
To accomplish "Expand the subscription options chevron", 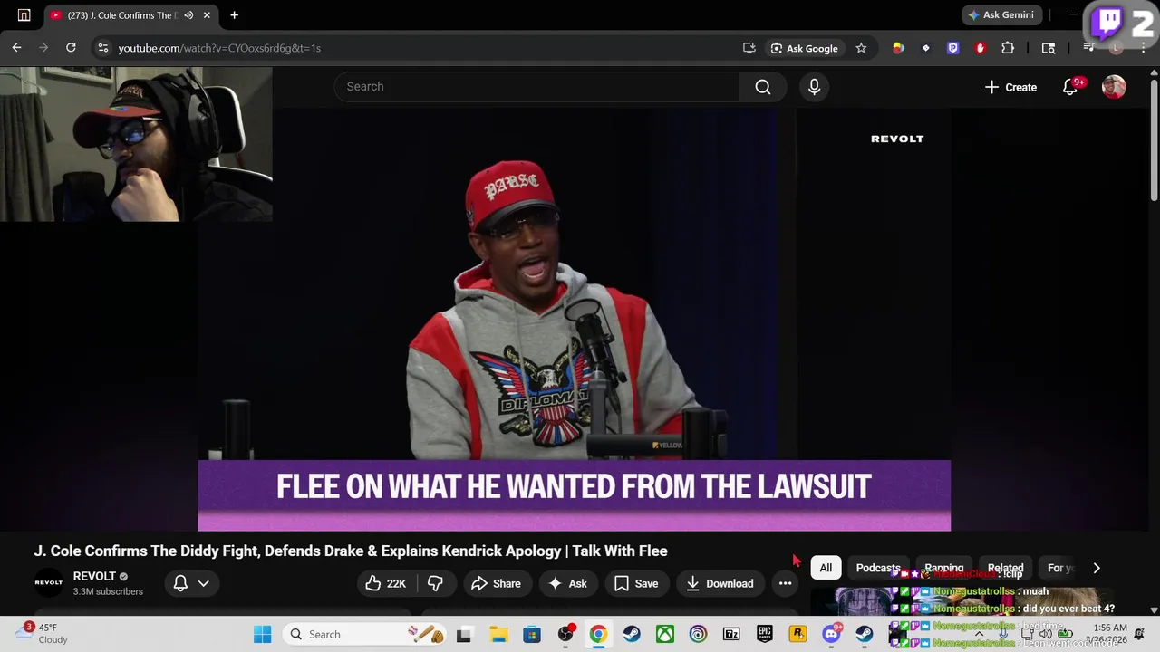I will tap(204, 583).
